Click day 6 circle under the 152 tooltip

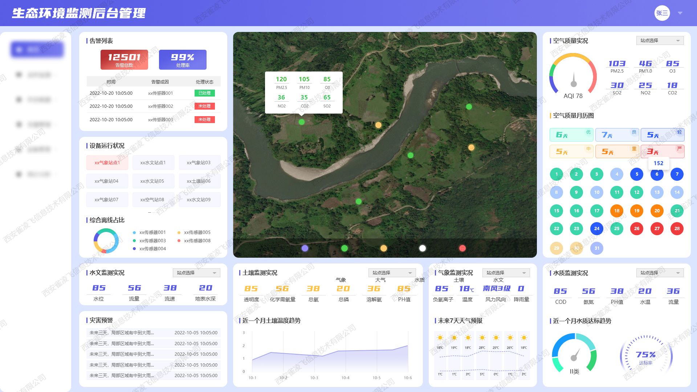657,174
